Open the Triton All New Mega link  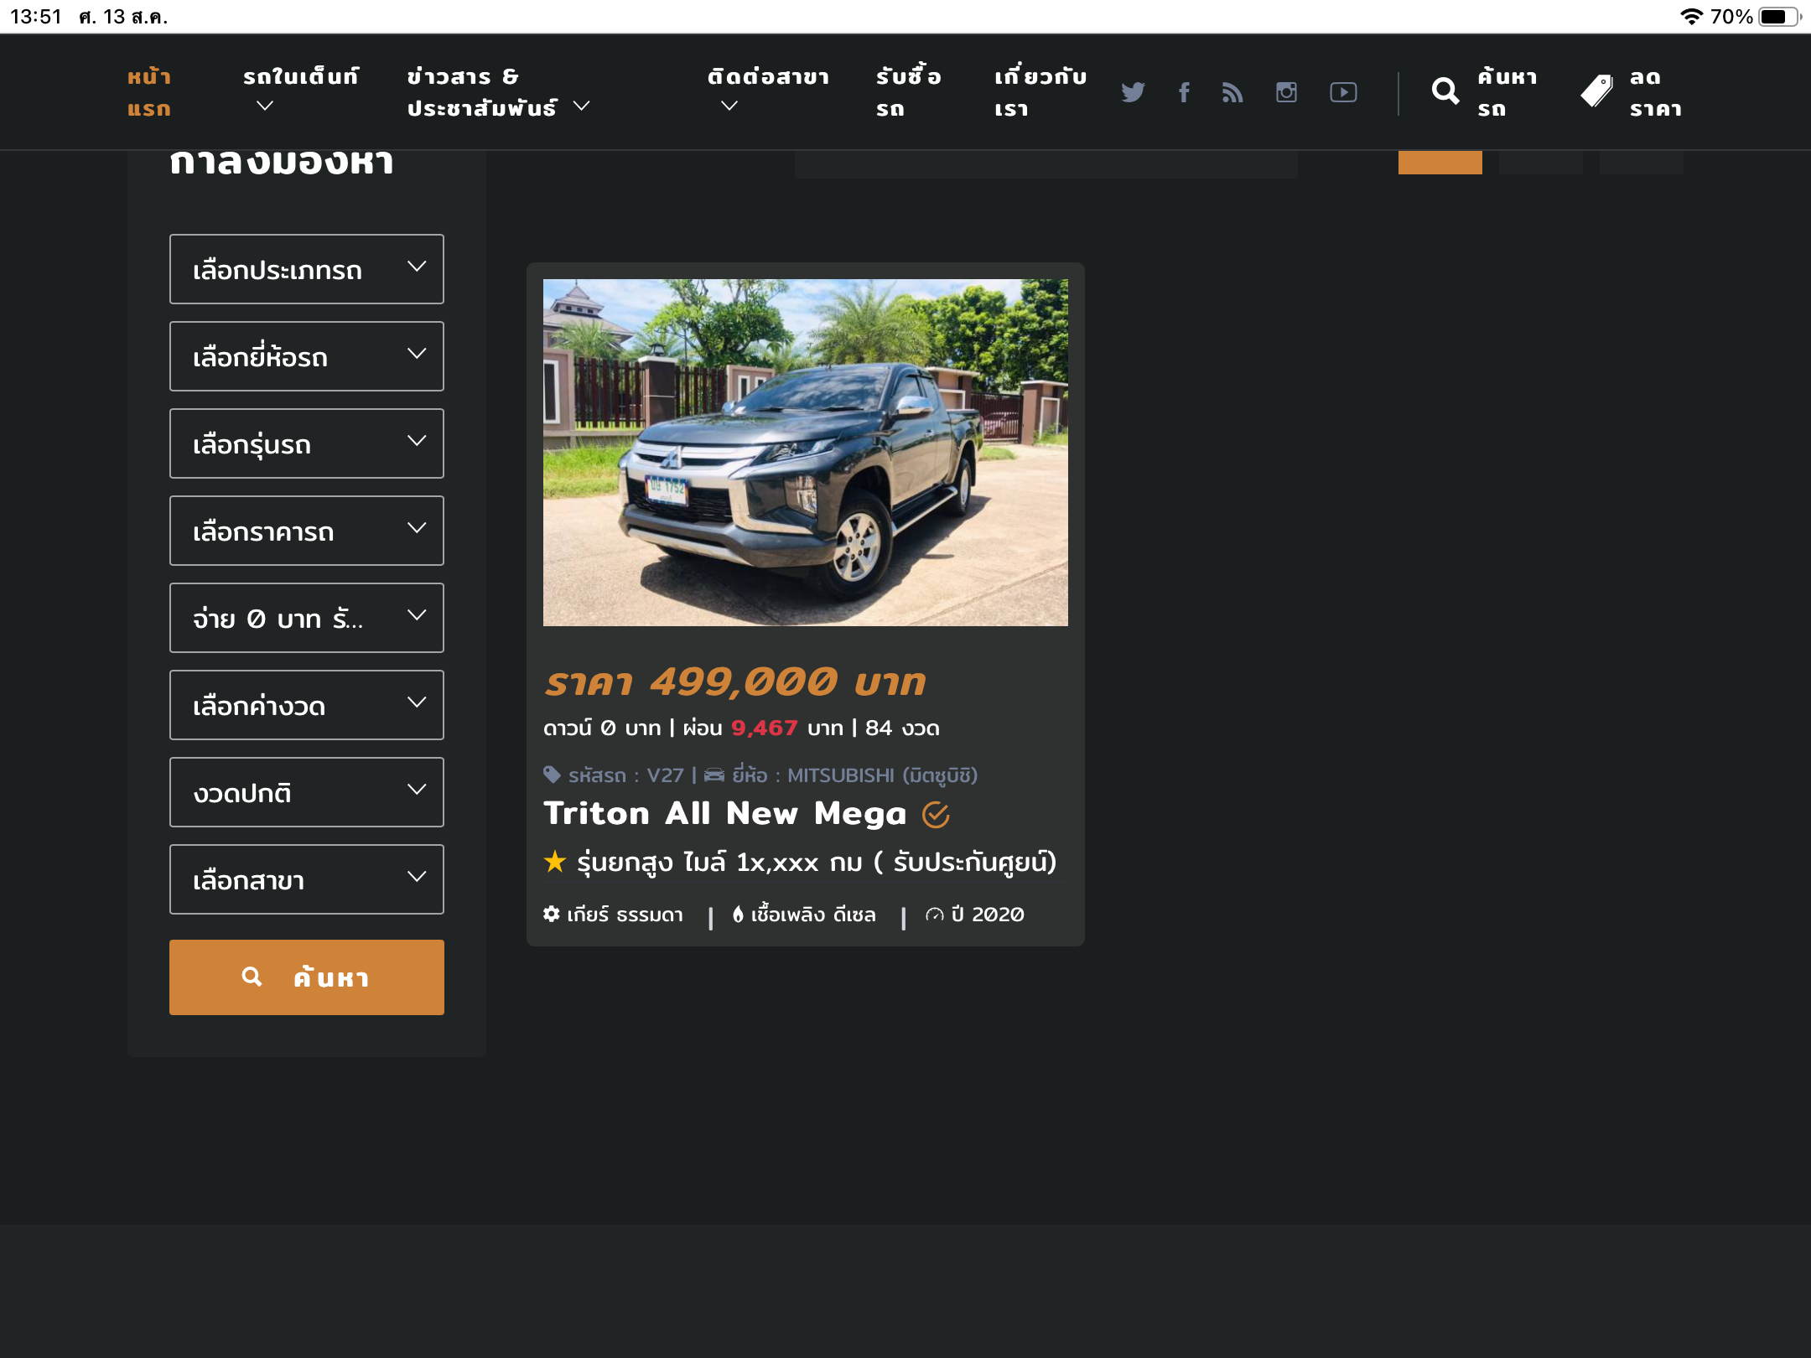724,814
